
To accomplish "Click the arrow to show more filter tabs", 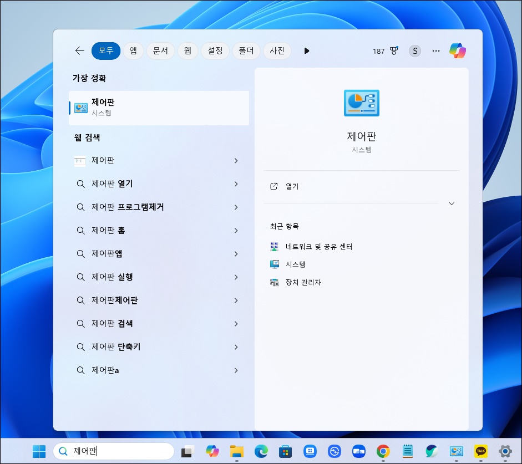I will click(307, 50).
